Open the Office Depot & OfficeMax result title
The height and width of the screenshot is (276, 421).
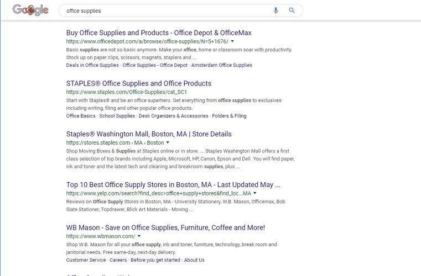pos(159,33)
